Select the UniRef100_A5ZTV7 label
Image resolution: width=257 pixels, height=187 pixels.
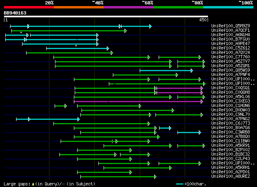[x=230, y=61]
